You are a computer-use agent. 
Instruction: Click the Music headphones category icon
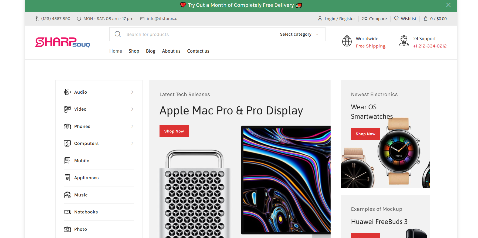pos(67,195)
